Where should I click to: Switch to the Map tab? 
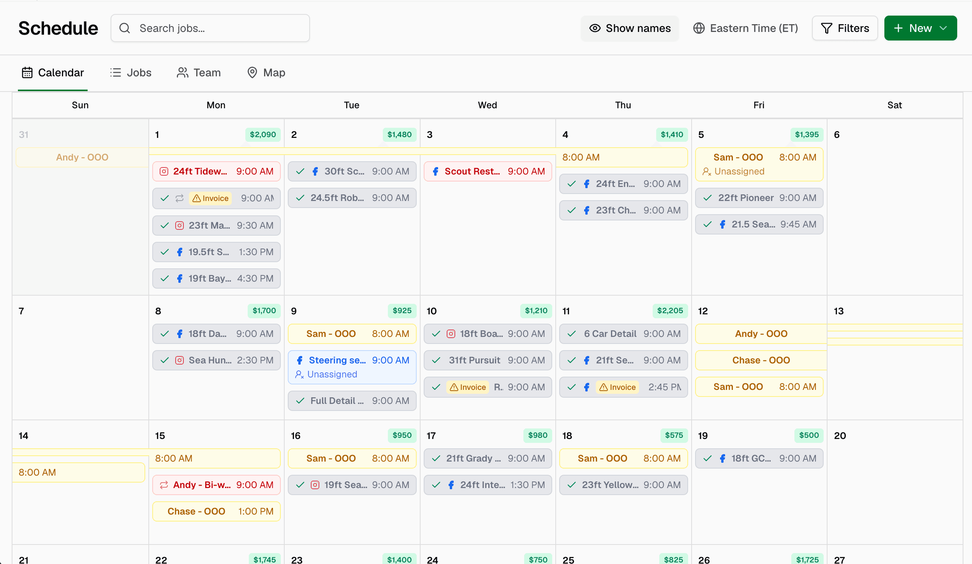266,73
